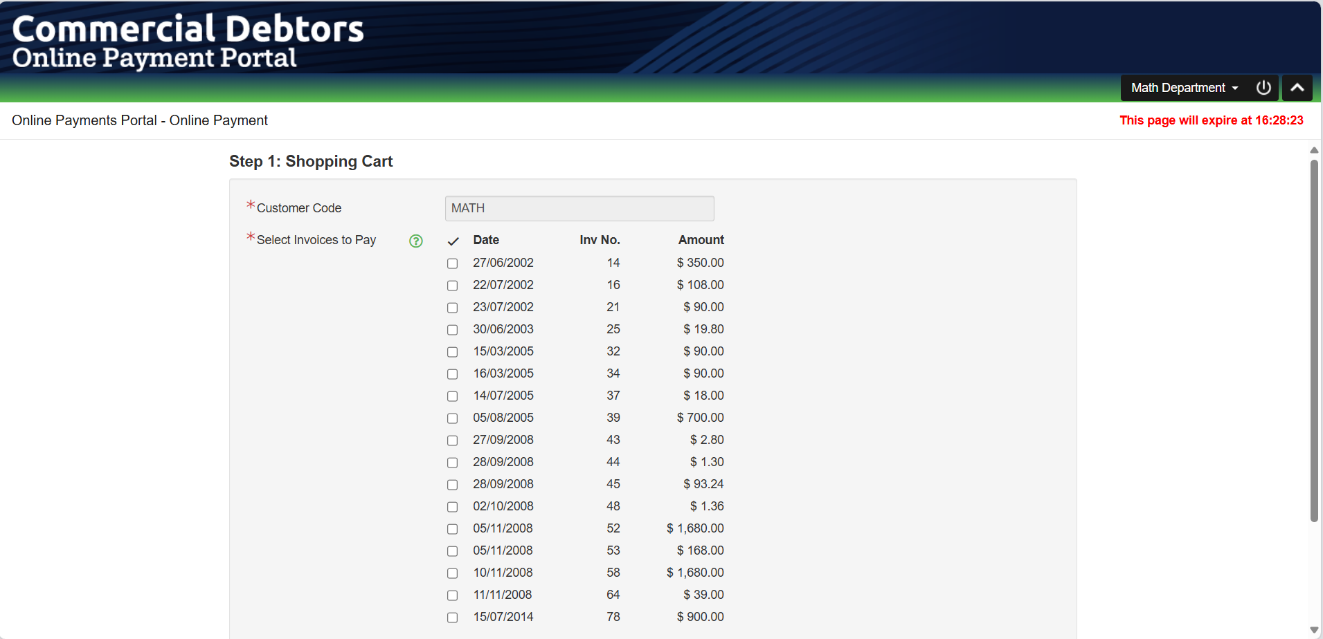Click the vertical scrollbar thumb
The height and width of the screenshot is (639, 1323).
pyautogui.click(x=1314, y=339)
